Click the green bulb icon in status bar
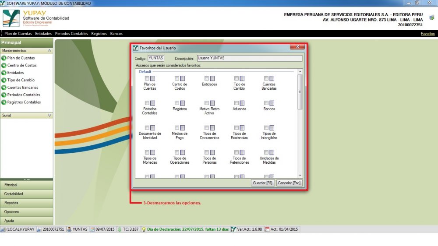 [x=144, y=229]
